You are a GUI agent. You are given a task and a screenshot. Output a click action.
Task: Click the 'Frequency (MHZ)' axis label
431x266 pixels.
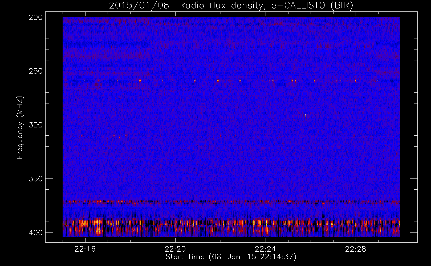20,127
